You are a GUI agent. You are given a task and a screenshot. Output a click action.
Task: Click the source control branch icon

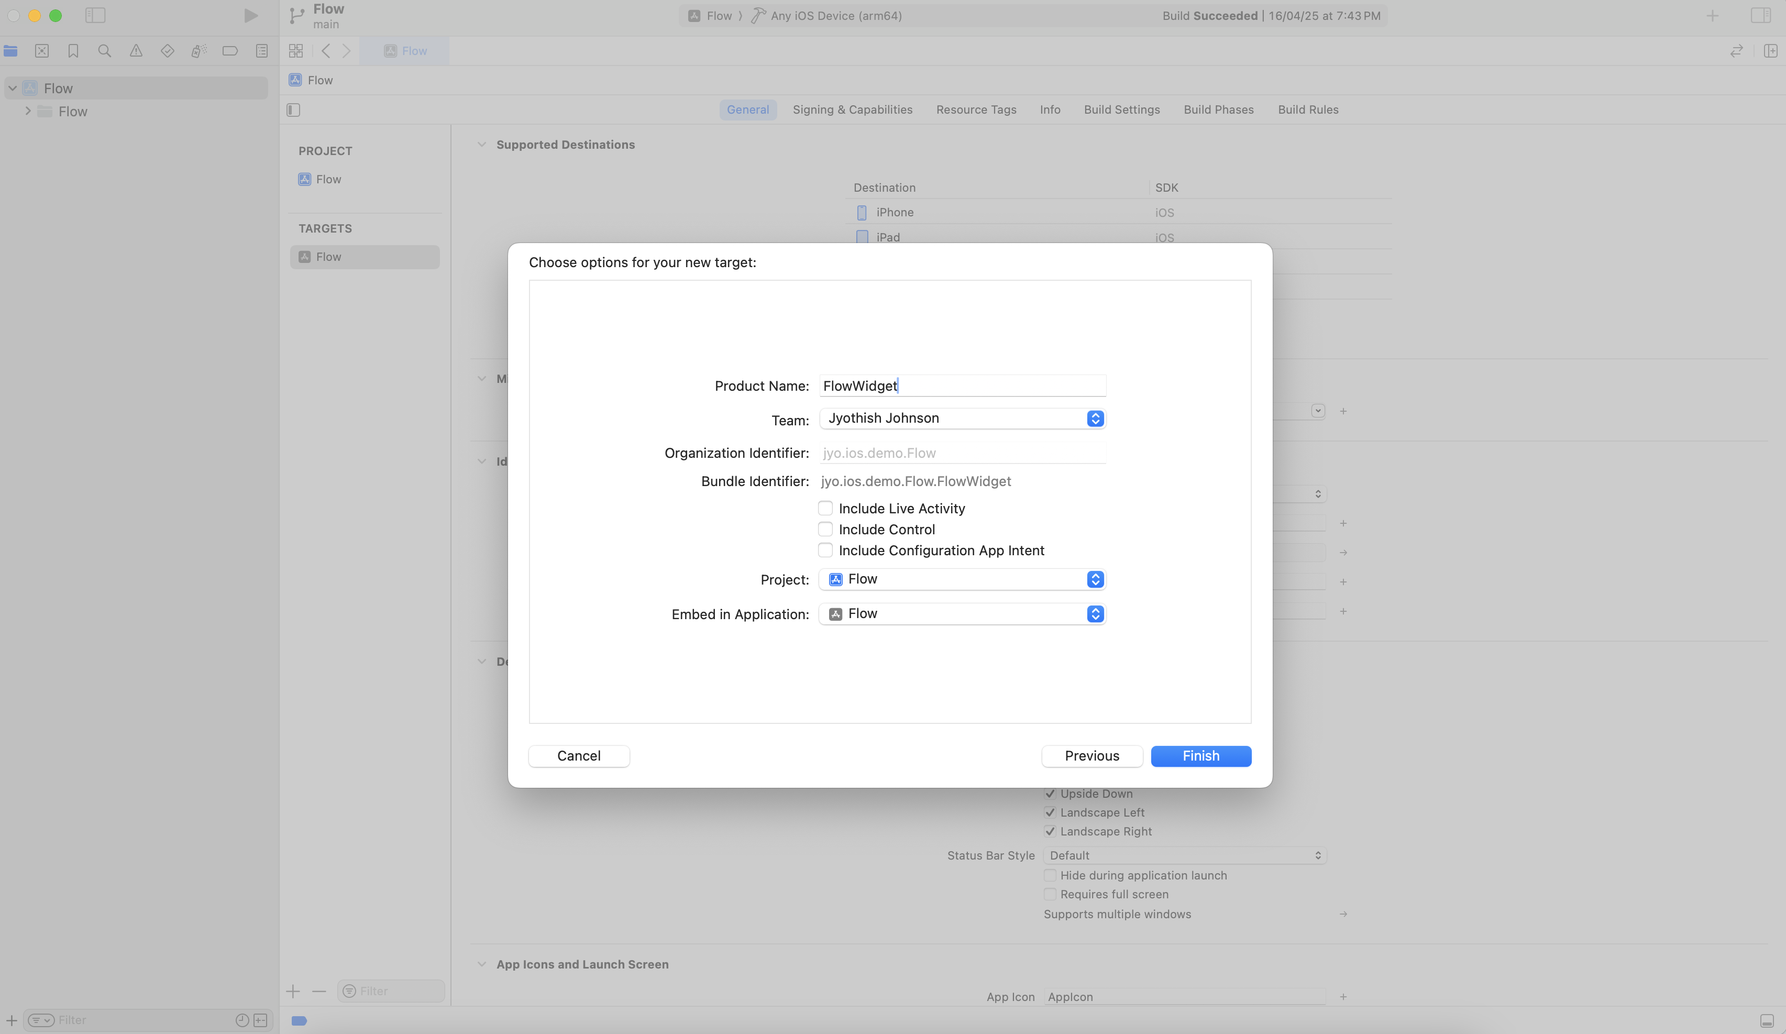[x=297, y=16]
